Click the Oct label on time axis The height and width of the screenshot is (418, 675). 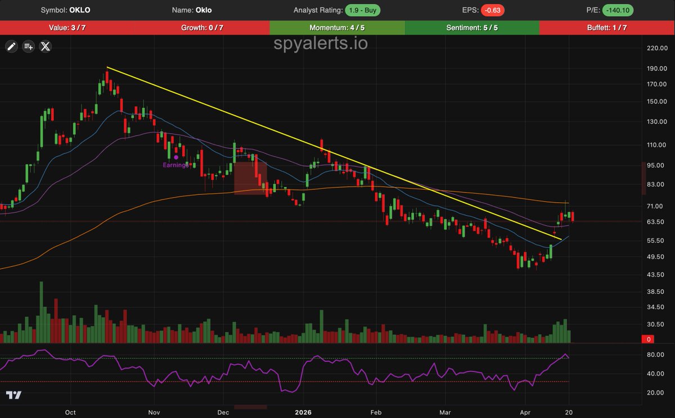point(70,412)
